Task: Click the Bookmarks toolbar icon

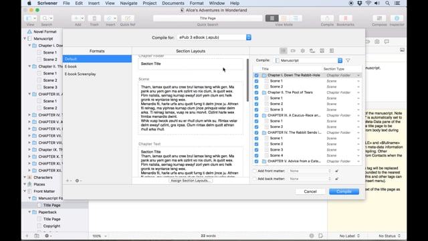Action: point(345,18)
